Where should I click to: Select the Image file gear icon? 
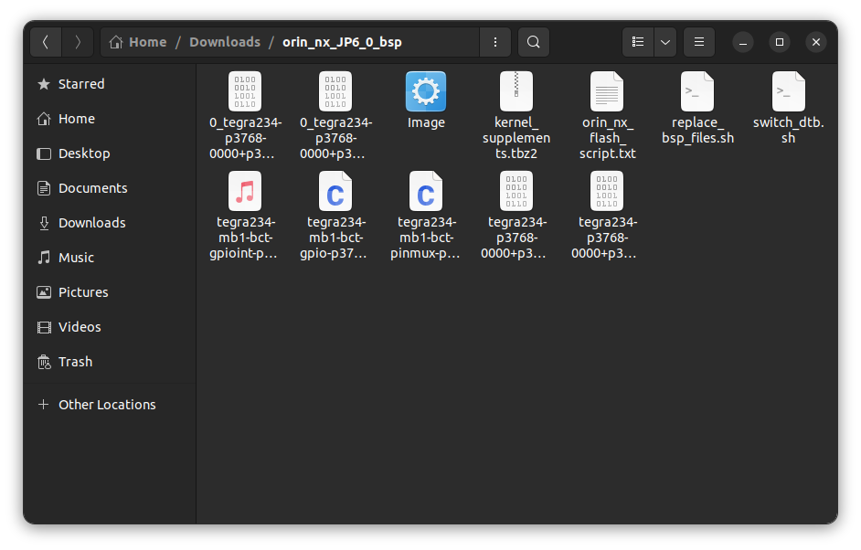point(426,91)
